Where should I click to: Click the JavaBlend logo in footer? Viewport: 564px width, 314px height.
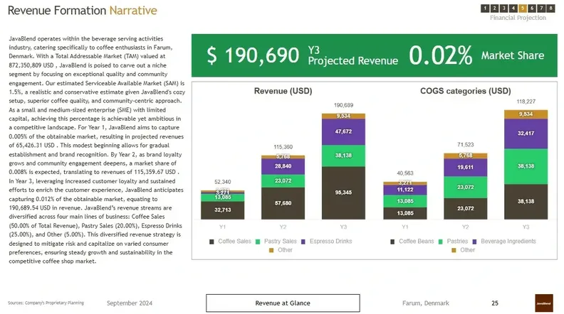544,303
